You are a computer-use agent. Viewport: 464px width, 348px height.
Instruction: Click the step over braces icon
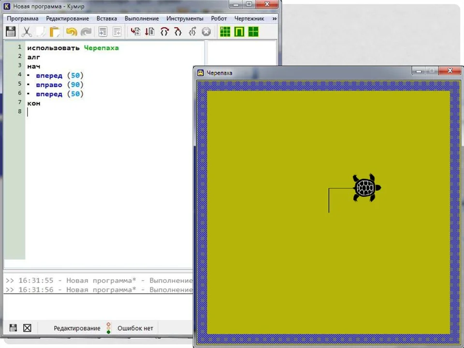(164, 31)
